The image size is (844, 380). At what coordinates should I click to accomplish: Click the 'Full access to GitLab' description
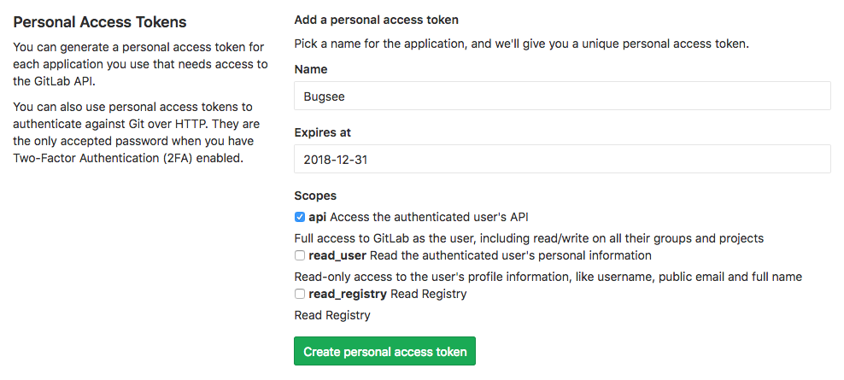[x=528, y=238]
